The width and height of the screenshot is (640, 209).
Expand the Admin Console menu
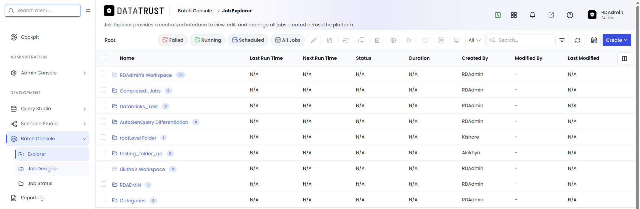click(49, 73)
